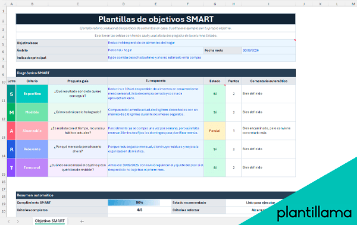Click the Puntos value '1' for Alcanzable
This screenshot has width=357, height=225.
coord(234,131)
